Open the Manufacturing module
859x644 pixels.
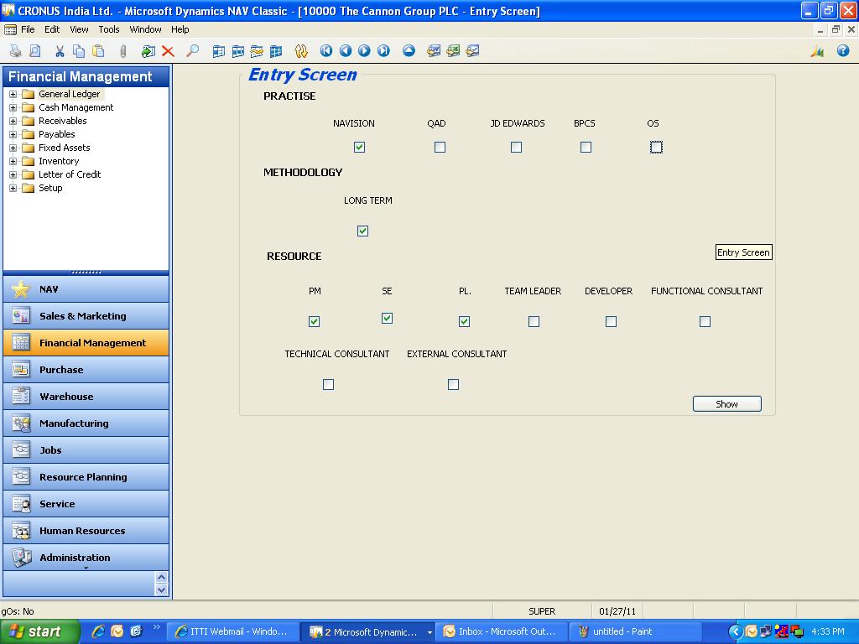coord(86,423)
